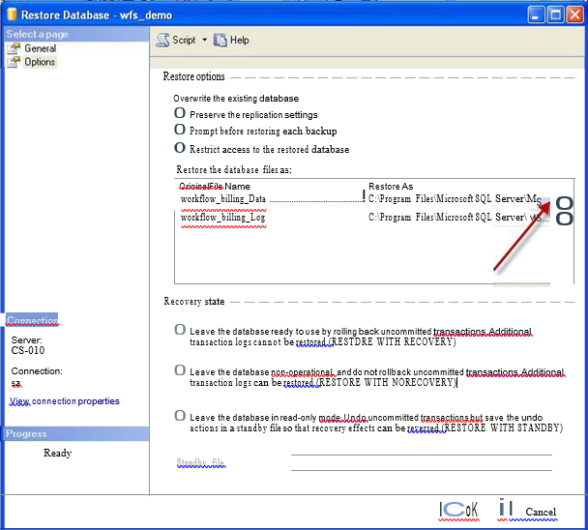Click the Original File Name column header
This screenshot has height=530, width=588.
[x=215, y=186]
